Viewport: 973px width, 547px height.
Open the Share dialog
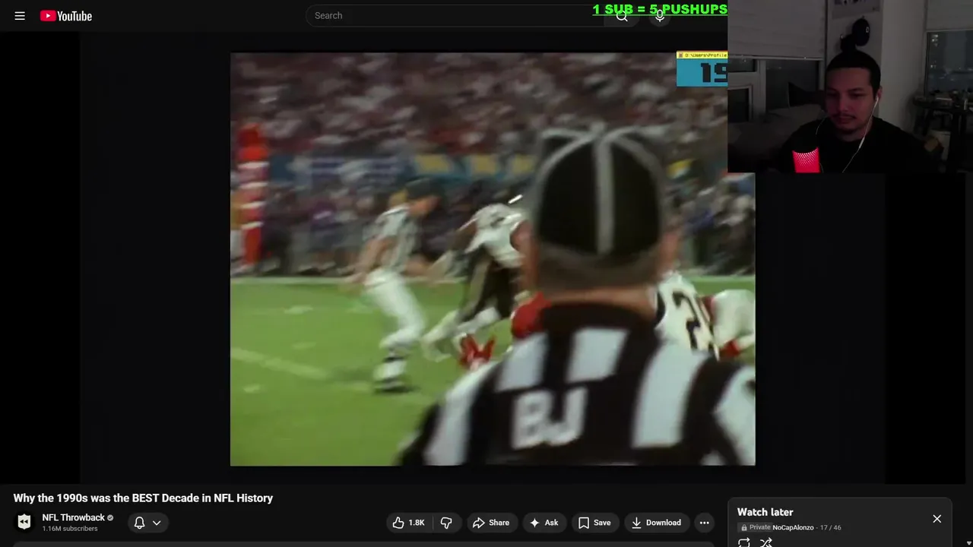click(x=491, y=523)
